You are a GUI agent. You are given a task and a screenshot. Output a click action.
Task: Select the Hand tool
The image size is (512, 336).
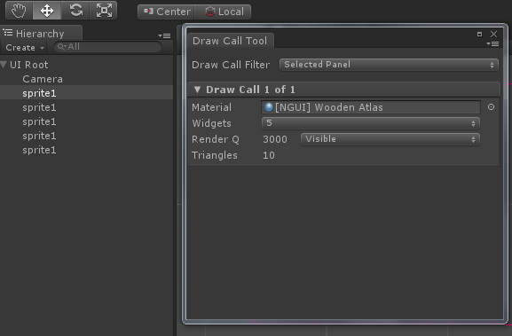pyautogui.click(x=19, y=11)
